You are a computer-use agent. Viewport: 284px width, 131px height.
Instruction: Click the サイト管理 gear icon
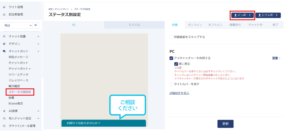point(4,7)
